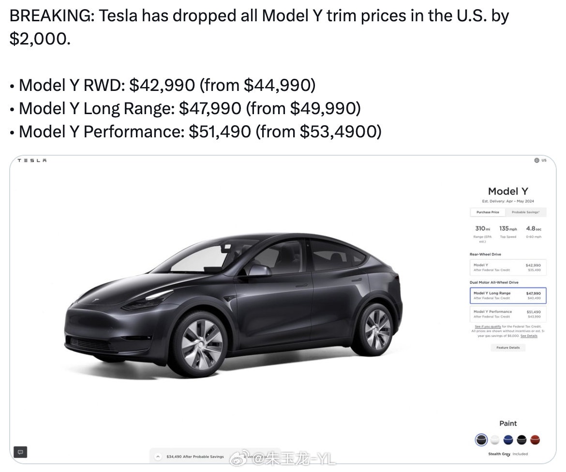This screenshot has width=566, height=472.
Task: Select Model Y Rear-Wheel Drive option
Action: (x=507, y=267)
